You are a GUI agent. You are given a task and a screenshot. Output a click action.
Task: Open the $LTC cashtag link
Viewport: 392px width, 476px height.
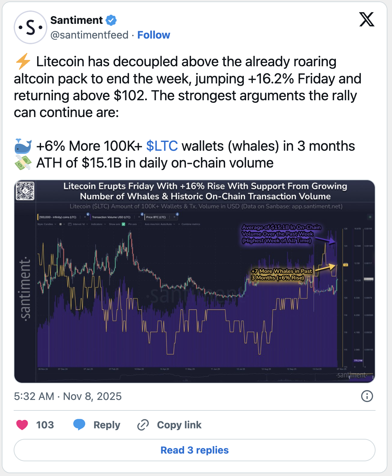(162, 146)
